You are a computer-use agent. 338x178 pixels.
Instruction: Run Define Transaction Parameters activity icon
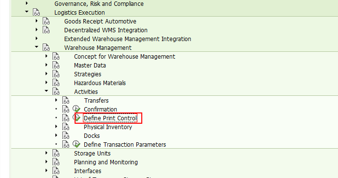click(77, 144)
